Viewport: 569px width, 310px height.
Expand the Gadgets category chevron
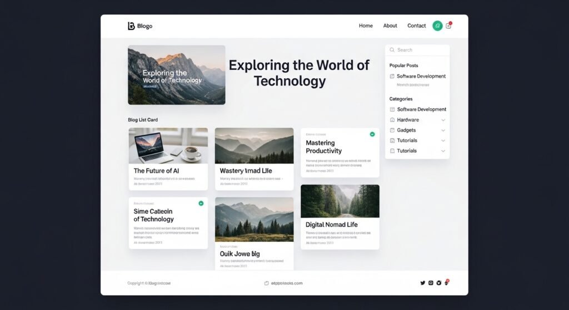[443, 130]
